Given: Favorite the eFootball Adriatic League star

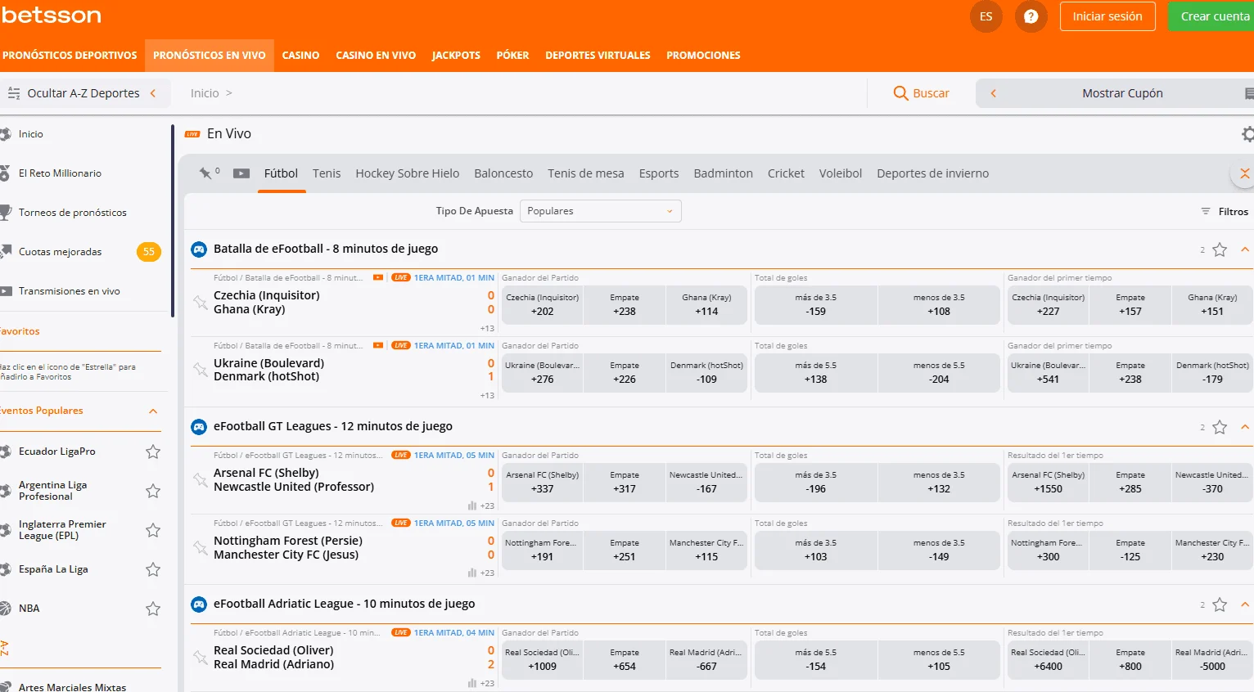Looking at the screenshot, I should 1220,604.
